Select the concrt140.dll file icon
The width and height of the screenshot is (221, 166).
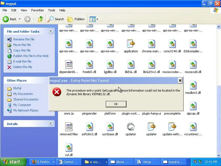[x=172, y=44]
